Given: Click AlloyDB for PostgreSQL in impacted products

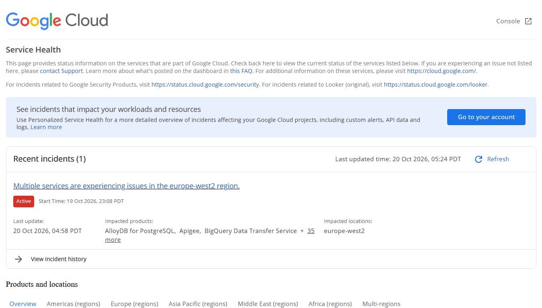Looking at the screenshot, I should 140,231.
